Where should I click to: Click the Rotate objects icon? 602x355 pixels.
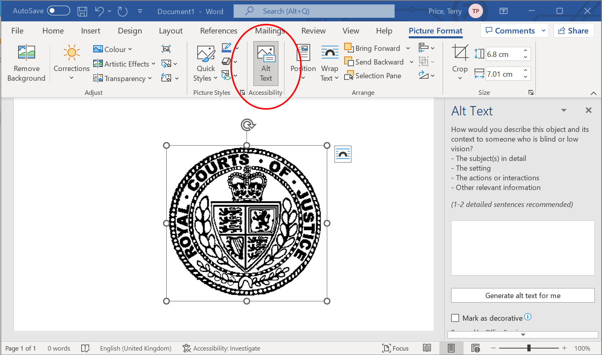coord(423,75)
